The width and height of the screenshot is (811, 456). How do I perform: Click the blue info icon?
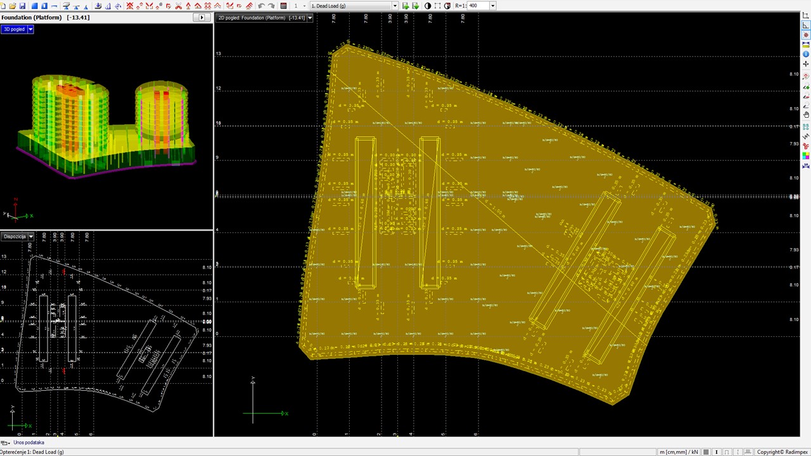point(806,54)
